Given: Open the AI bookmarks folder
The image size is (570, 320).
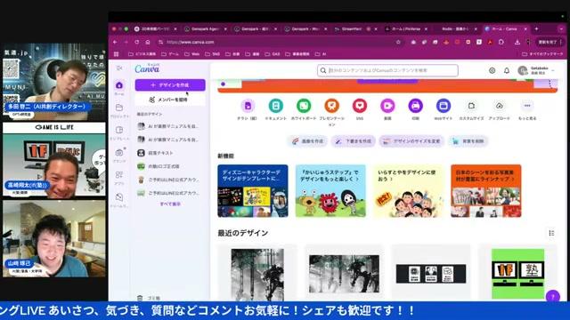Looking at the screenshot, I should pos(321,54).
